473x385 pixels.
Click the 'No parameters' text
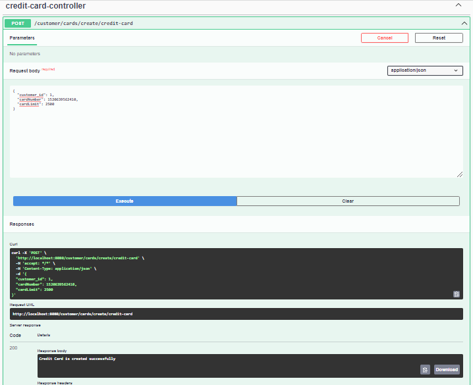tap(25, 53)
